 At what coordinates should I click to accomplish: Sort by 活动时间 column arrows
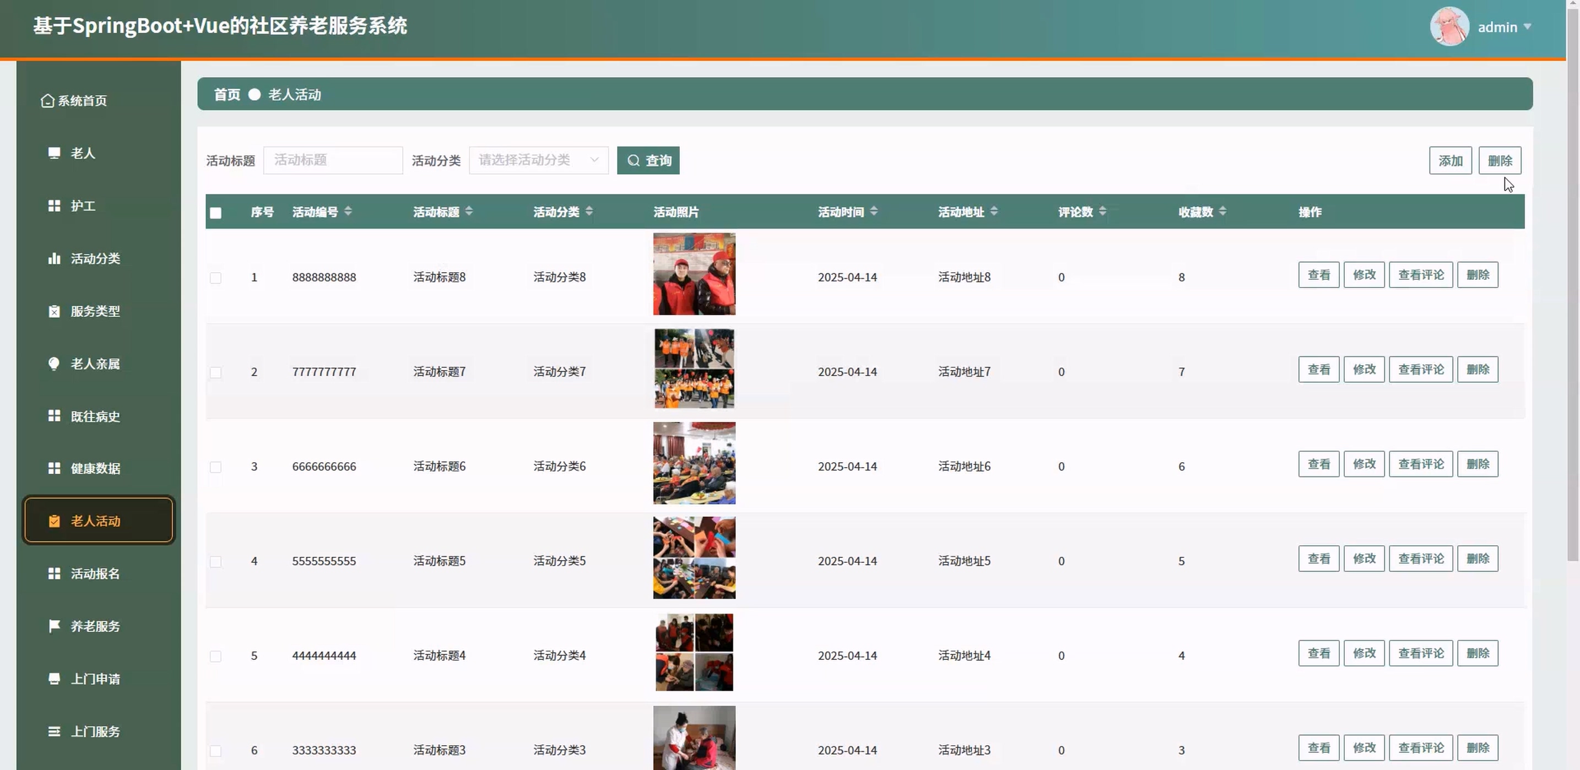[873, 212]
